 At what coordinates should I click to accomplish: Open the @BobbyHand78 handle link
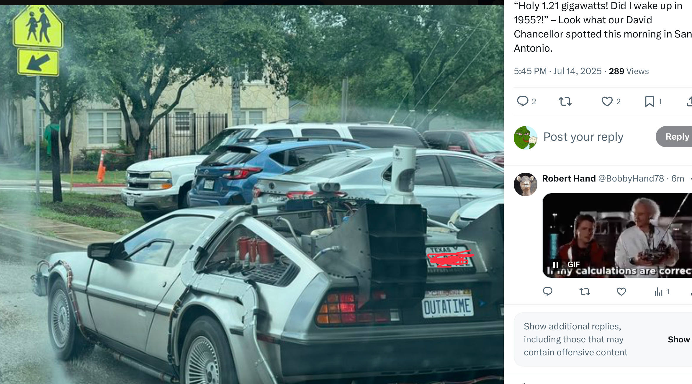pyautogui.click(x=631, y=178)
